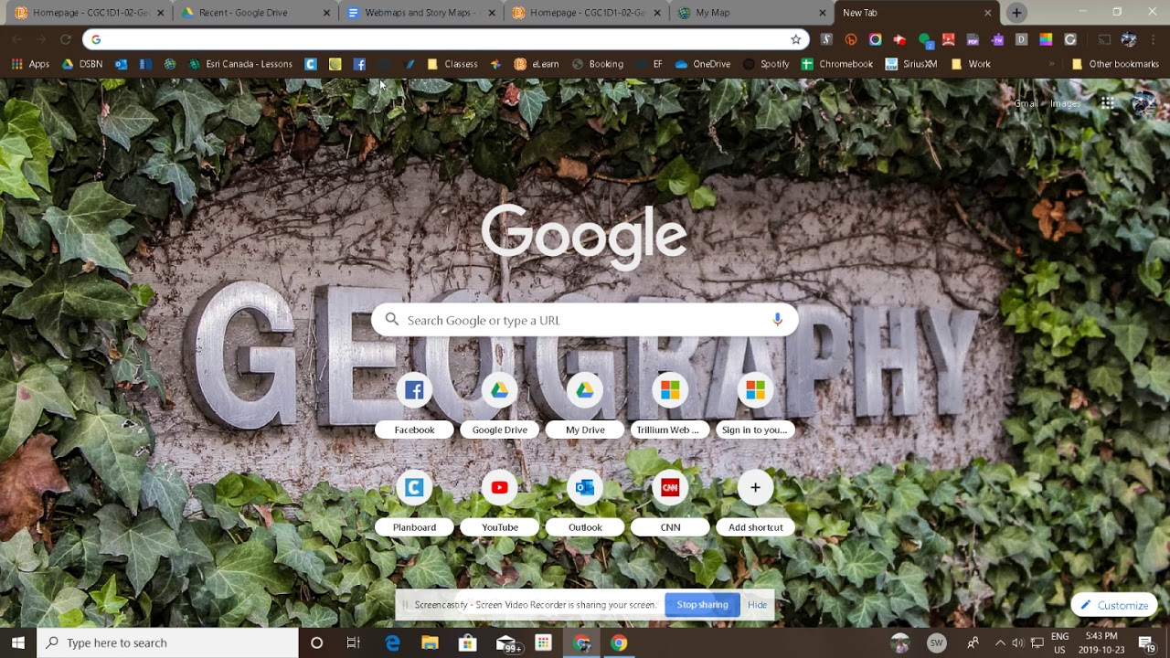
Task: Launch Microsoft Edge from the taskbar
Action: tap(392, 642)
